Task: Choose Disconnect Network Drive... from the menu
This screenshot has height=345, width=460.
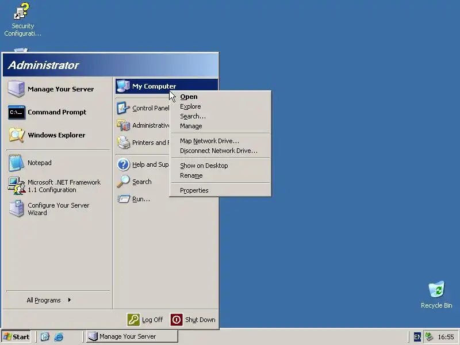Action: point(220,151)
